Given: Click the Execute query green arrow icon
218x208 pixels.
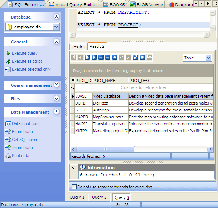Looking at the screenshot, I should point(8,53).
